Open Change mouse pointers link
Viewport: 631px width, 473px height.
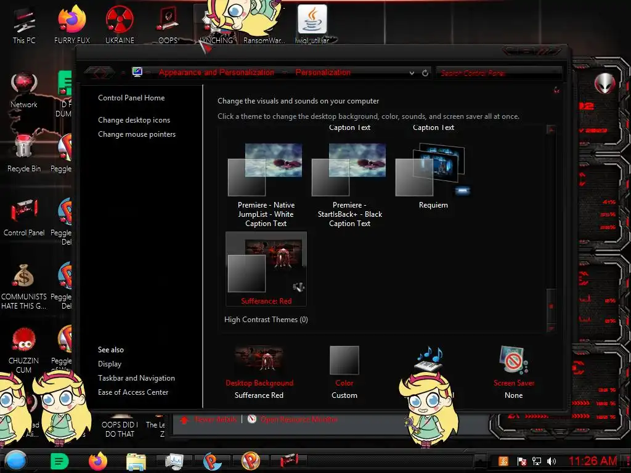[137, 134]
